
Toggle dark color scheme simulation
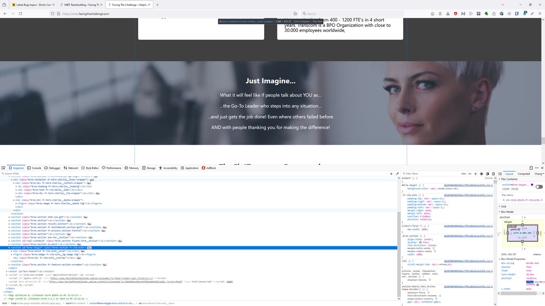487,174
